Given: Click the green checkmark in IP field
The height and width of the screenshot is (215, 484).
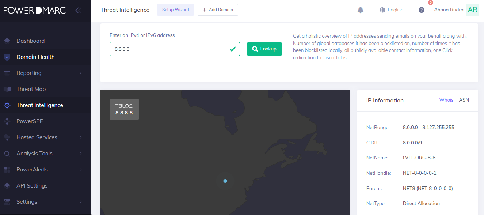Looking at the screenshot, I should [232, 49].
